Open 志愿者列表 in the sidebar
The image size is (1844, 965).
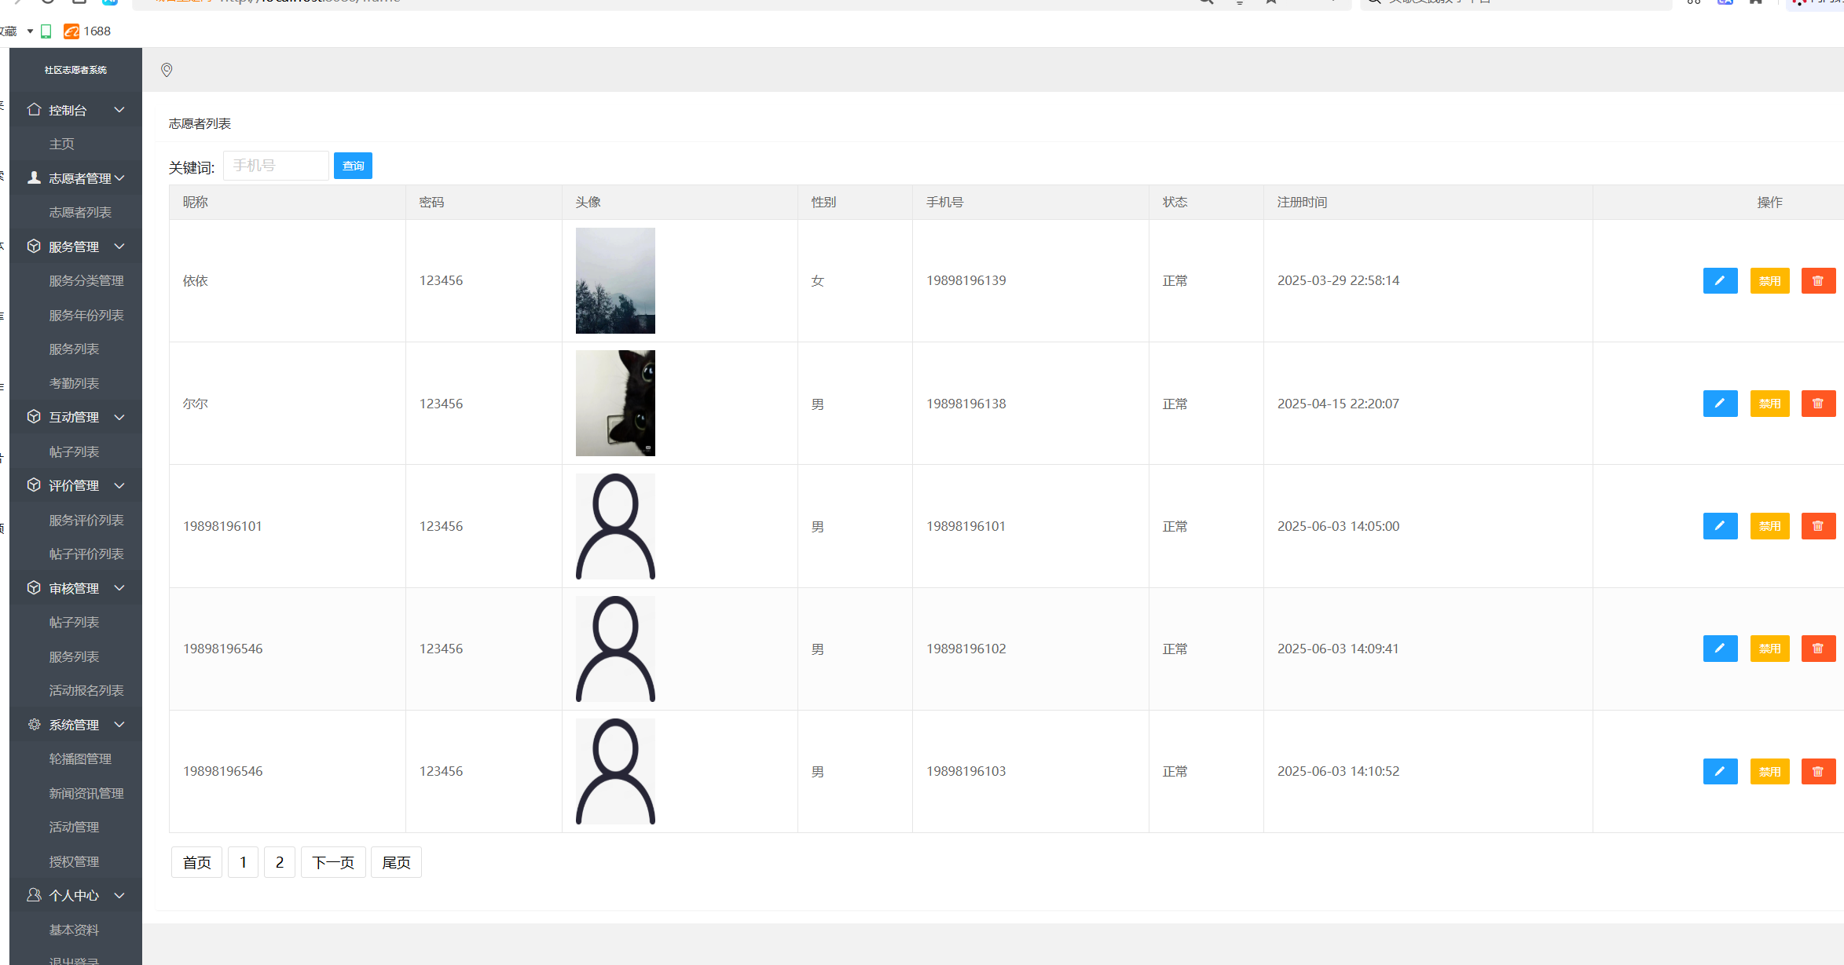pos(80,213)
